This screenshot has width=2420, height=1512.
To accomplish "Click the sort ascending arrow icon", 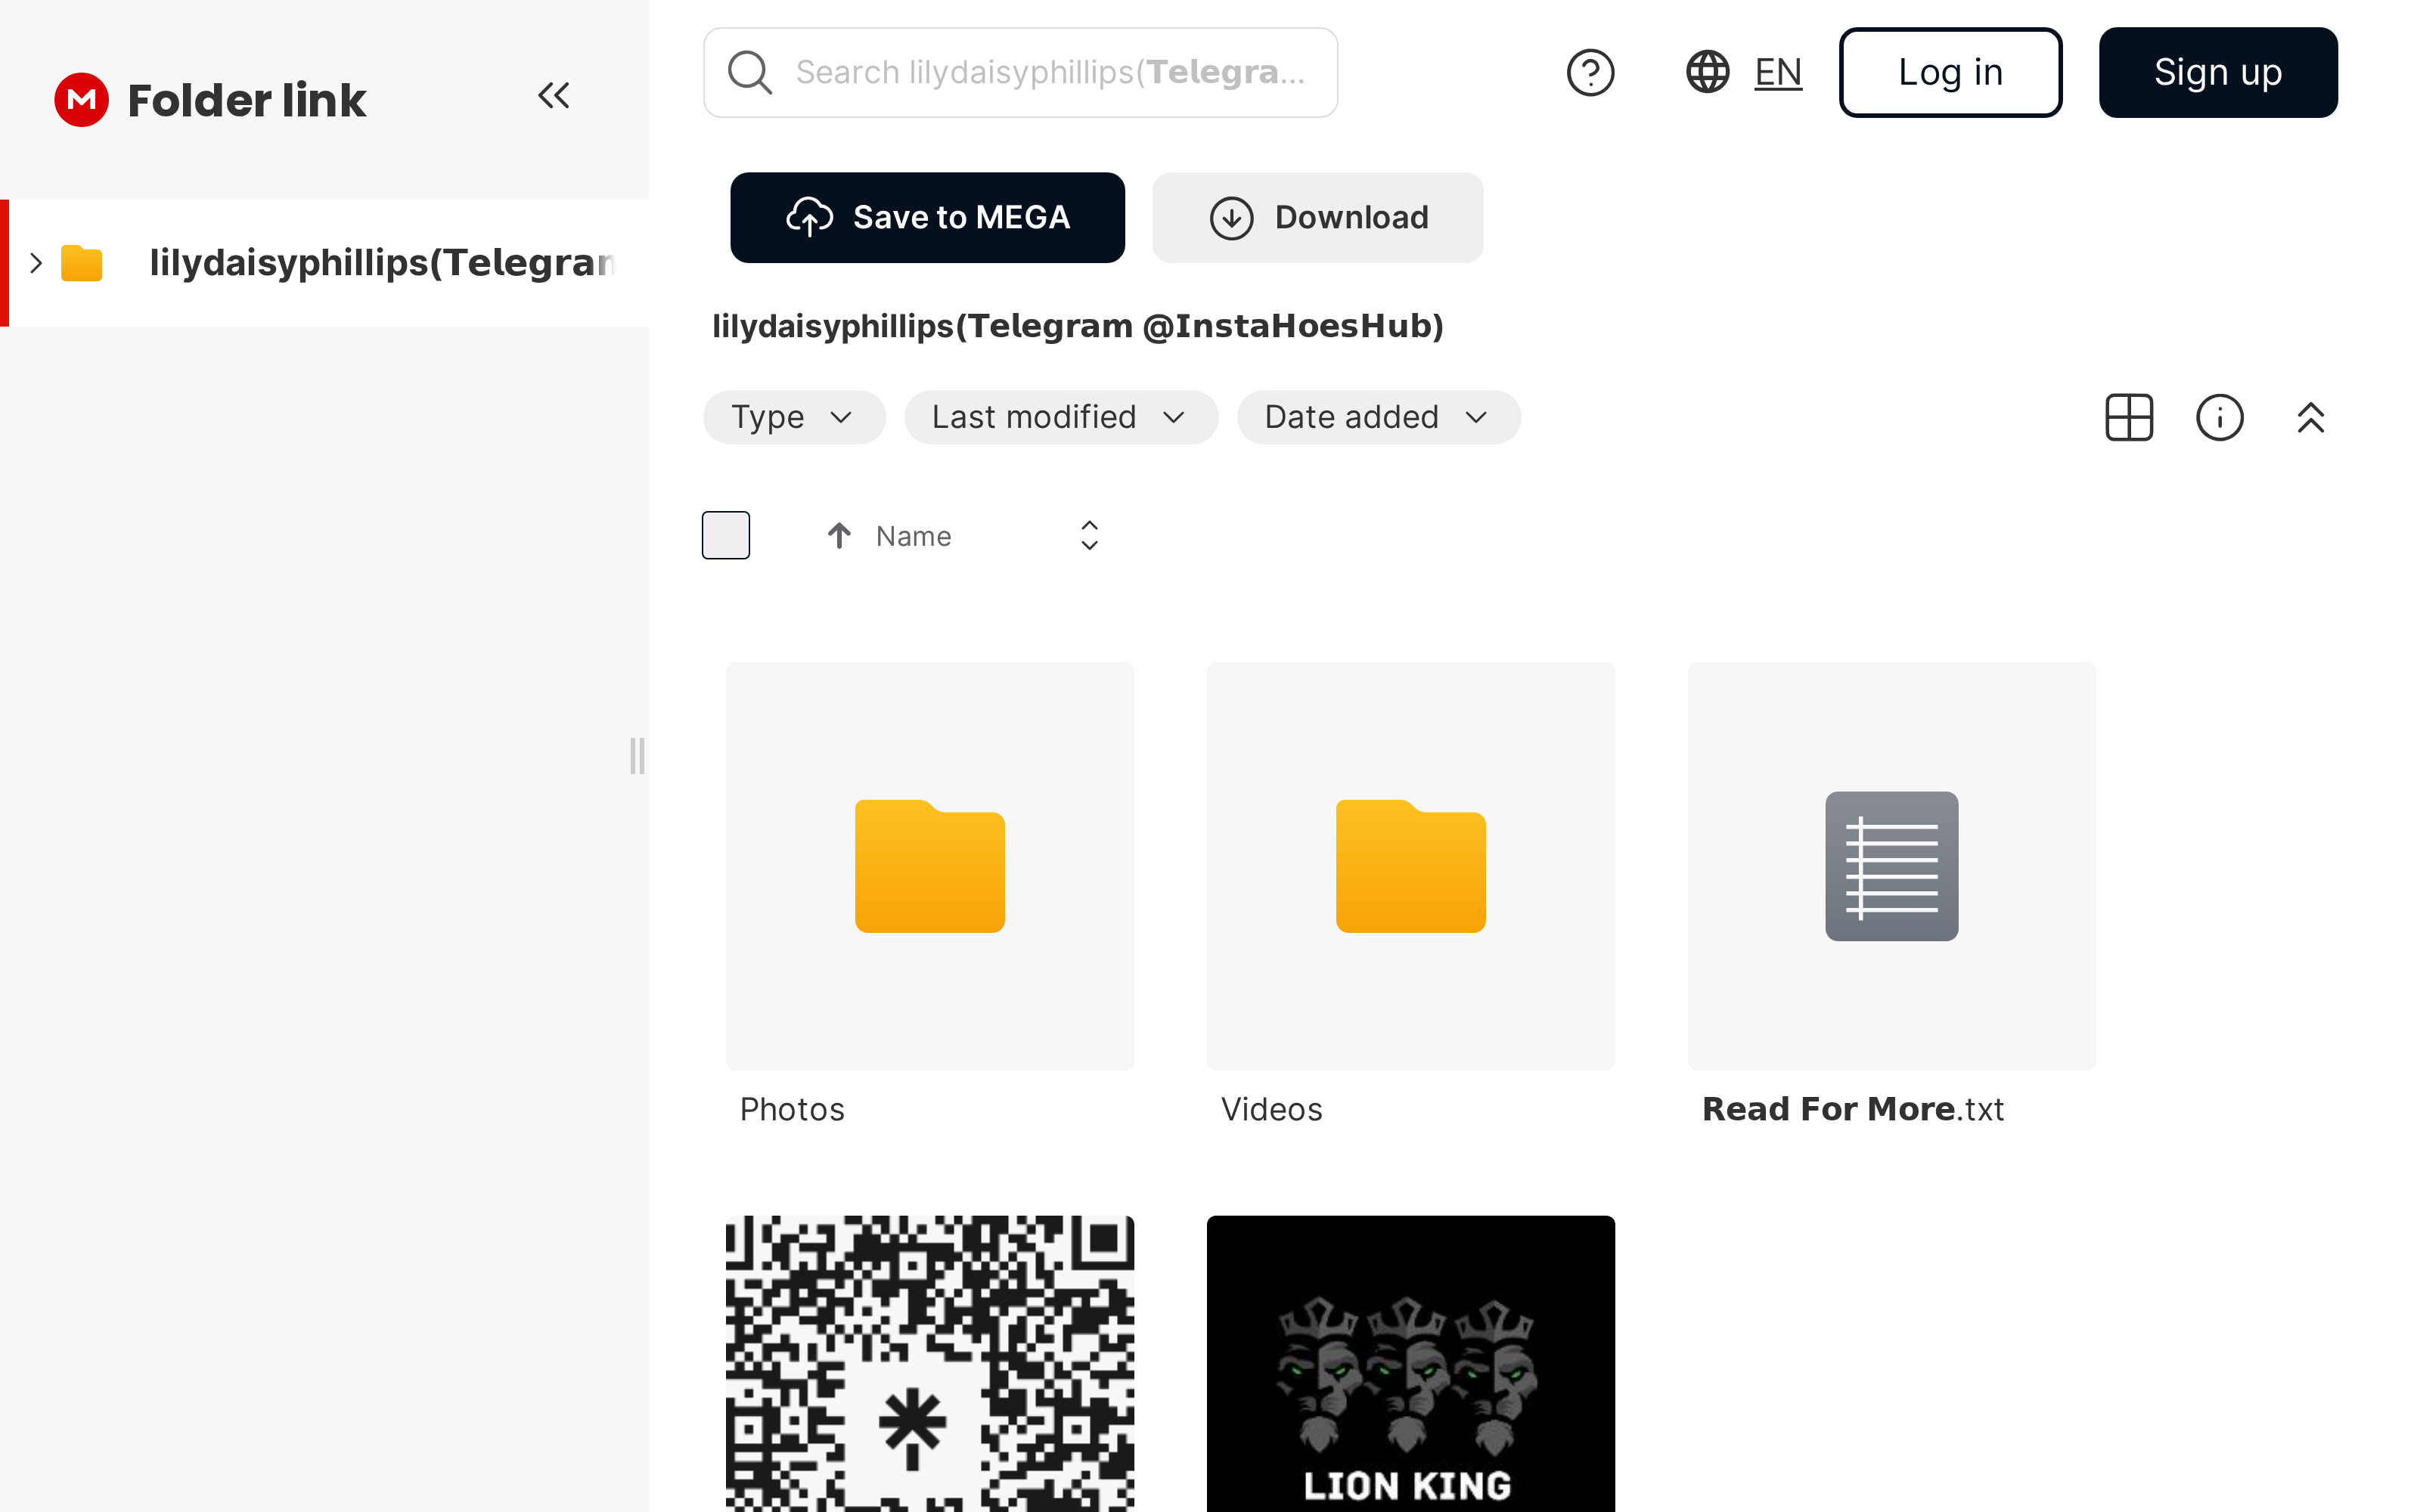I will [839, 536].
